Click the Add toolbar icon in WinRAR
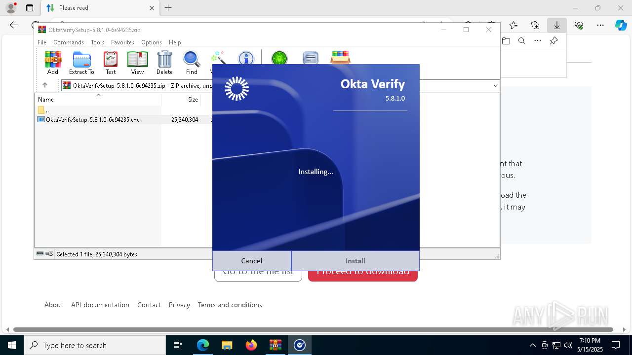 tap(53, 63)
